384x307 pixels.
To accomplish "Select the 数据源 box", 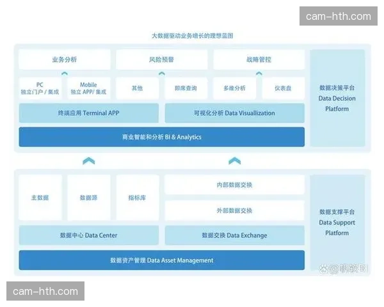I will [x=89, y=198].
